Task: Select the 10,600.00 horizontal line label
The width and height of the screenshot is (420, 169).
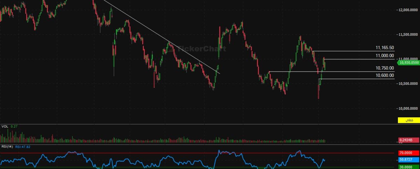Action: click(385, 75)
